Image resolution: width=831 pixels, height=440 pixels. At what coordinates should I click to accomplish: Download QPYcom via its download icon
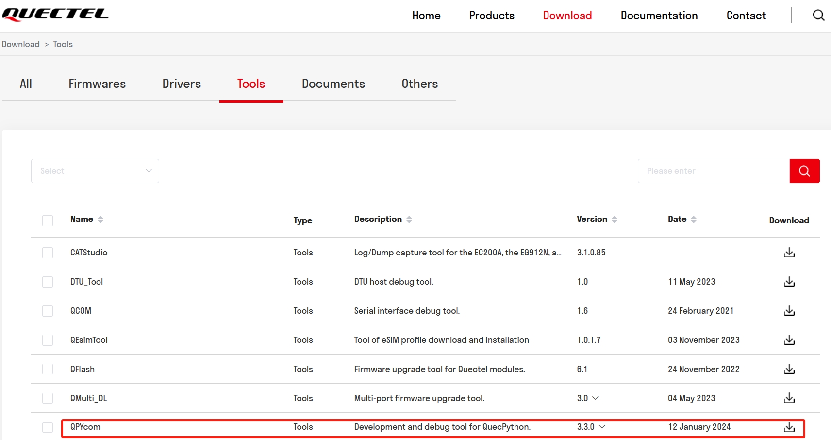[789, 427]
